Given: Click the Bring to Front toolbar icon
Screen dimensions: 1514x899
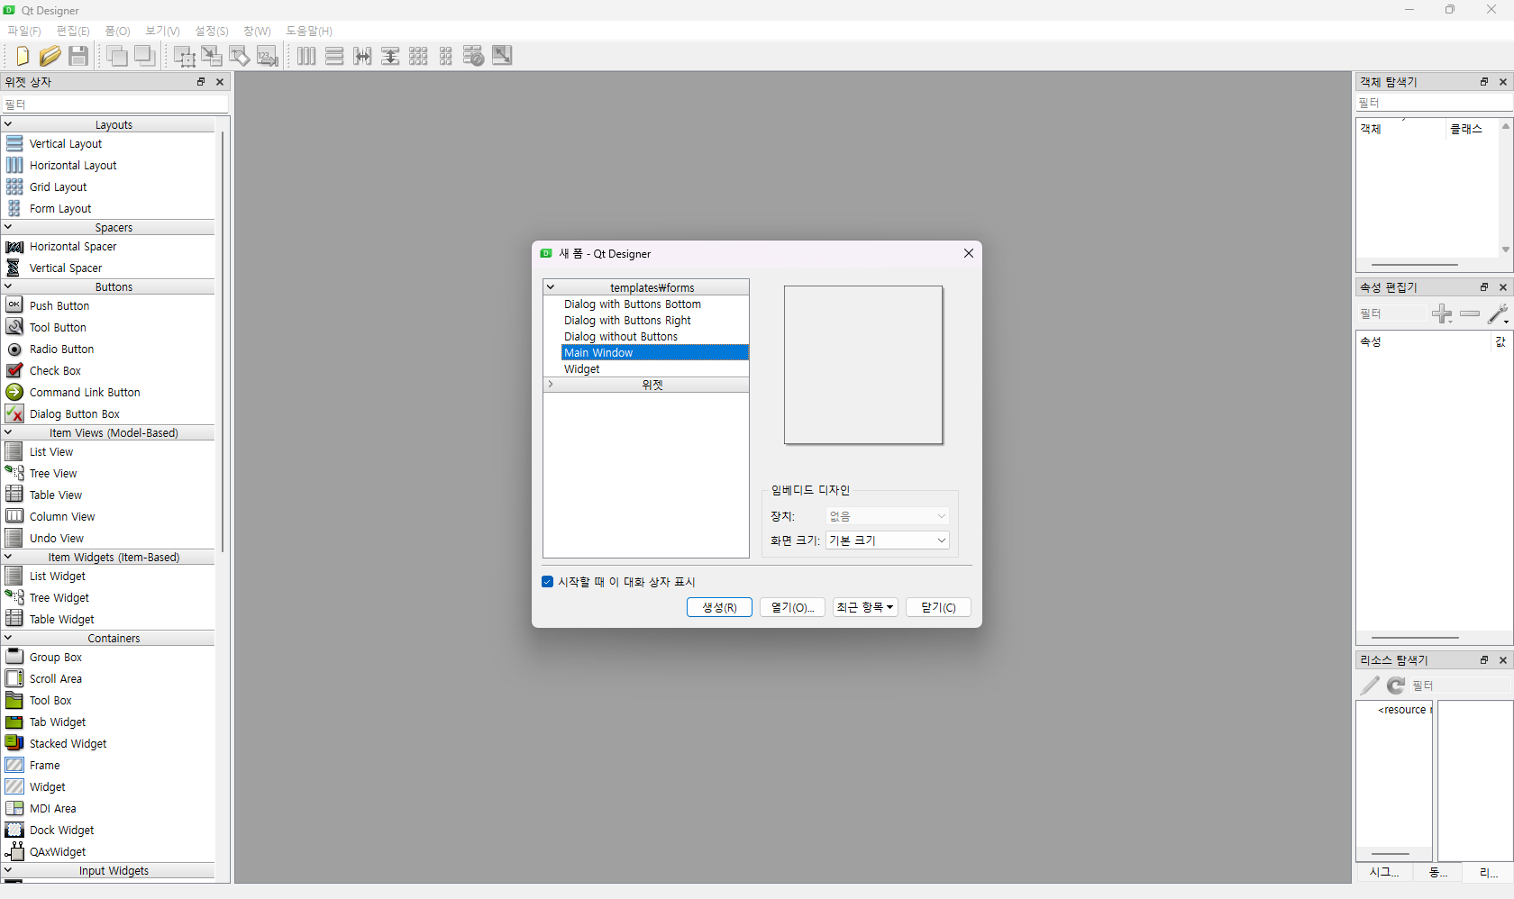Looking at the screenshot, I should tap(116, 56).
